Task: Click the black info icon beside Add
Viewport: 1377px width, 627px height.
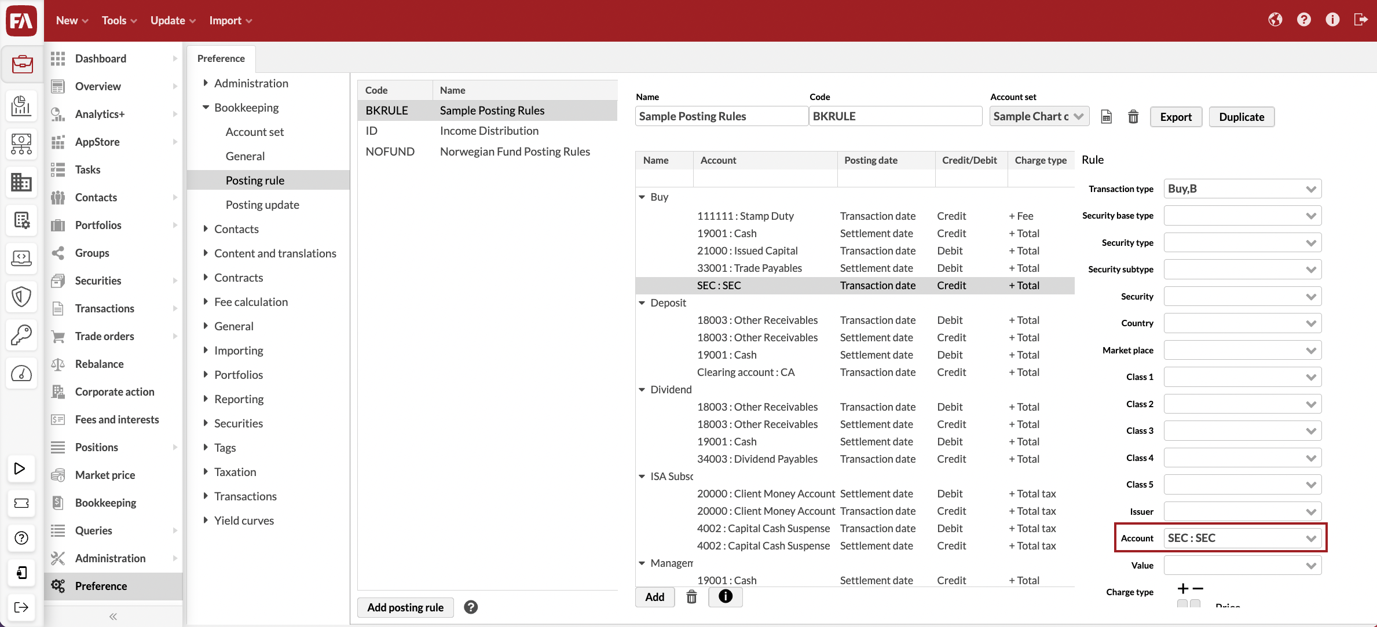Action: pos(725,596)
